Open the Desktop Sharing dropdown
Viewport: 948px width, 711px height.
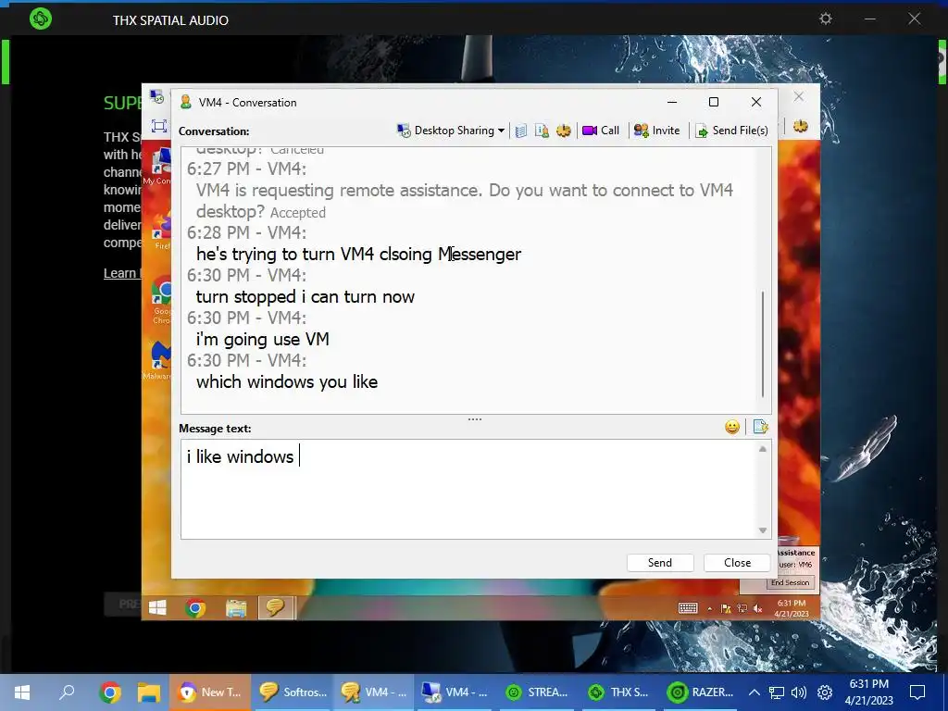451,131
